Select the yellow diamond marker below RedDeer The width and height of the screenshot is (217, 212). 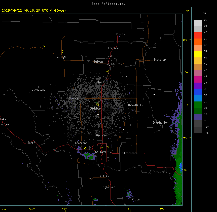tap(107, 71)
